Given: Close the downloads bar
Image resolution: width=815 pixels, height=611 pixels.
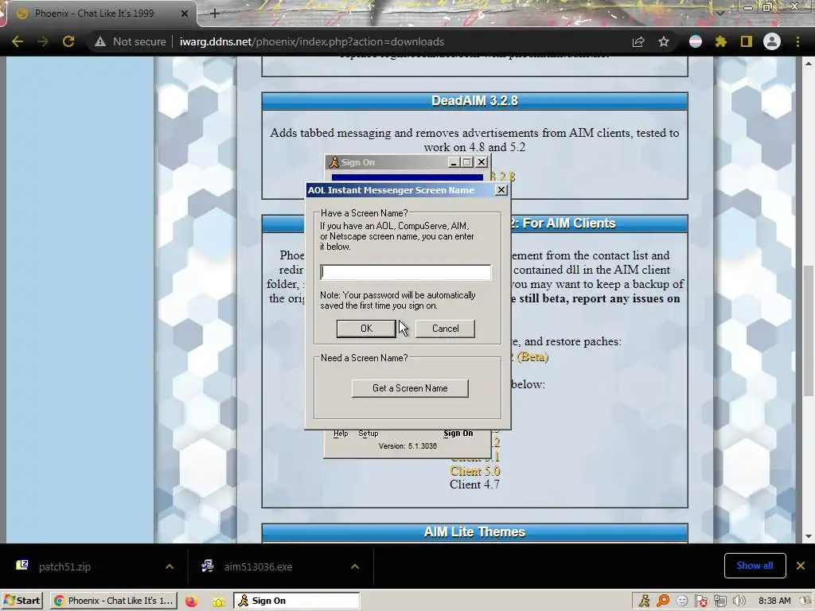Looking at the screenshot, I should tap(801, 566).
